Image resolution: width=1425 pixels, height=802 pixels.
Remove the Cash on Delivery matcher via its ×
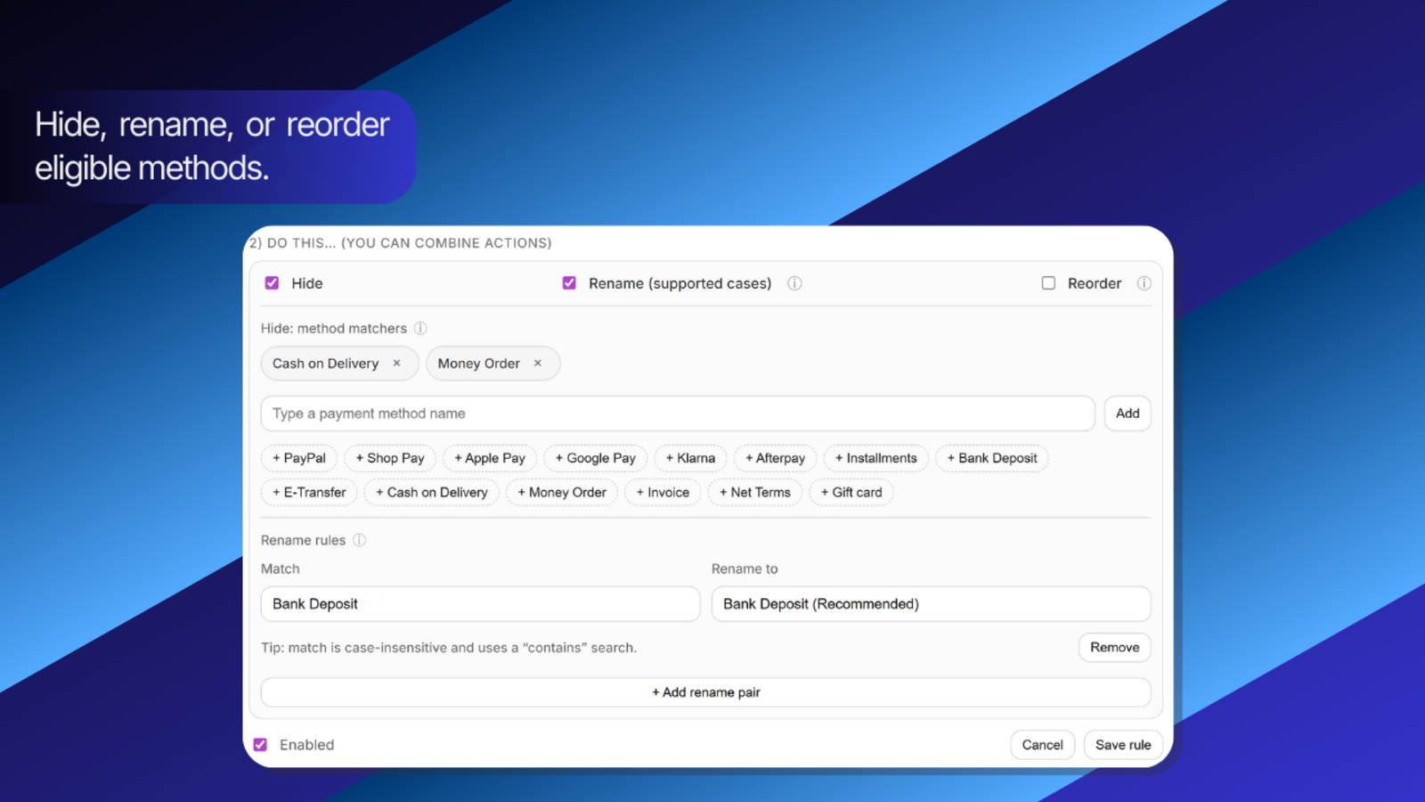click(x=396, y=364)
